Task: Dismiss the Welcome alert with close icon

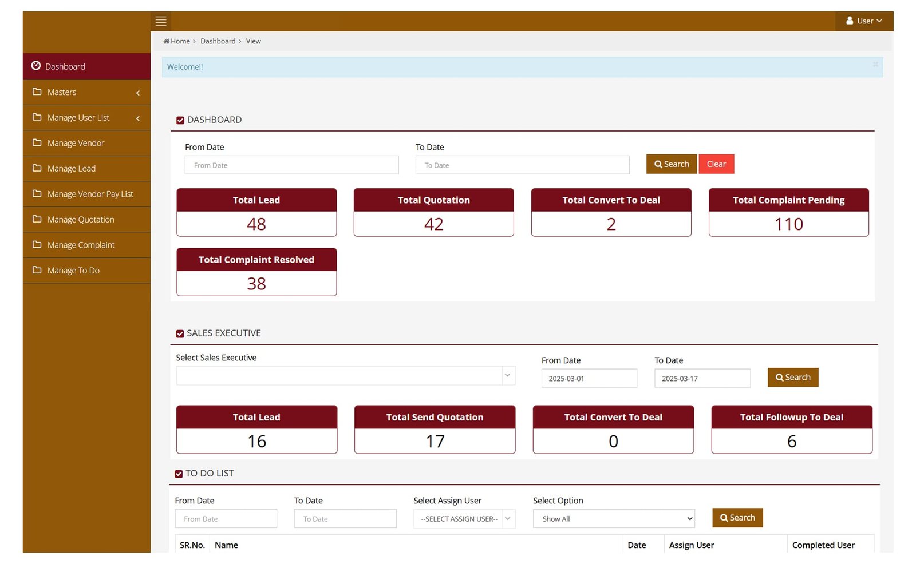Action: point(875,65)
